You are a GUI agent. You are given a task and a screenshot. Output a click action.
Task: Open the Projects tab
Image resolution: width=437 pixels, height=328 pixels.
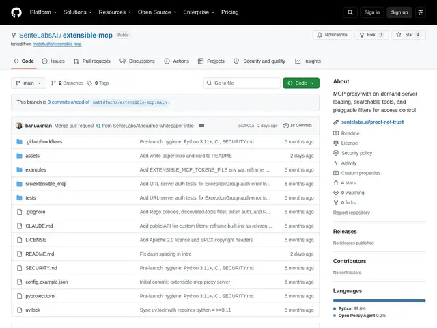pos(211,61)
